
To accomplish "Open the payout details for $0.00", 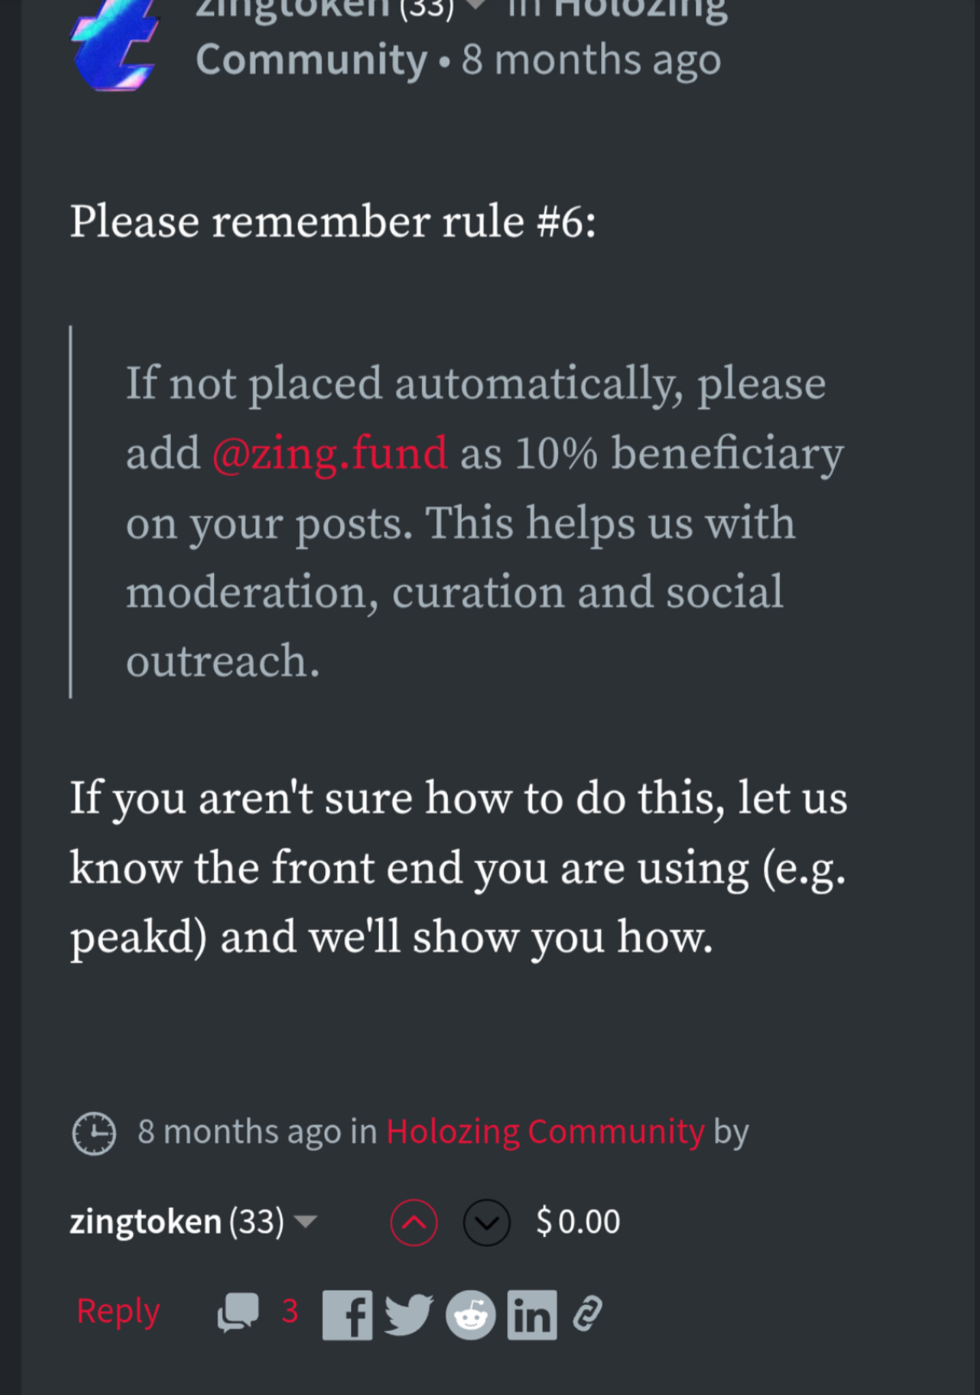I will pos(578,1221).
